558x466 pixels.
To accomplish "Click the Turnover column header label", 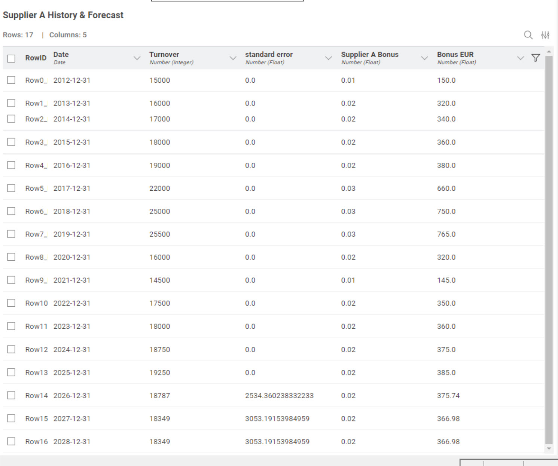I will pos(164,55).
